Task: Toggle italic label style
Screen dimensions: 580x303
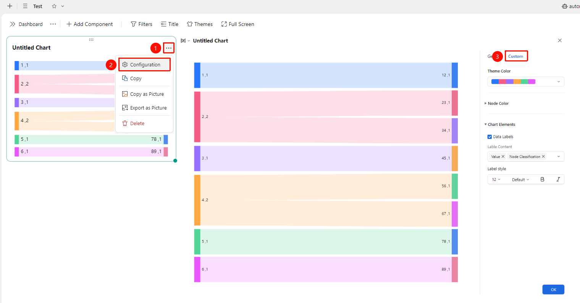Action: [x=558, y=179]
